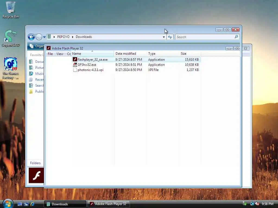Viewport: 278px width, 208px height.
Task: Click the 10,638 KB size value
Action: click(x=192, y=65)
